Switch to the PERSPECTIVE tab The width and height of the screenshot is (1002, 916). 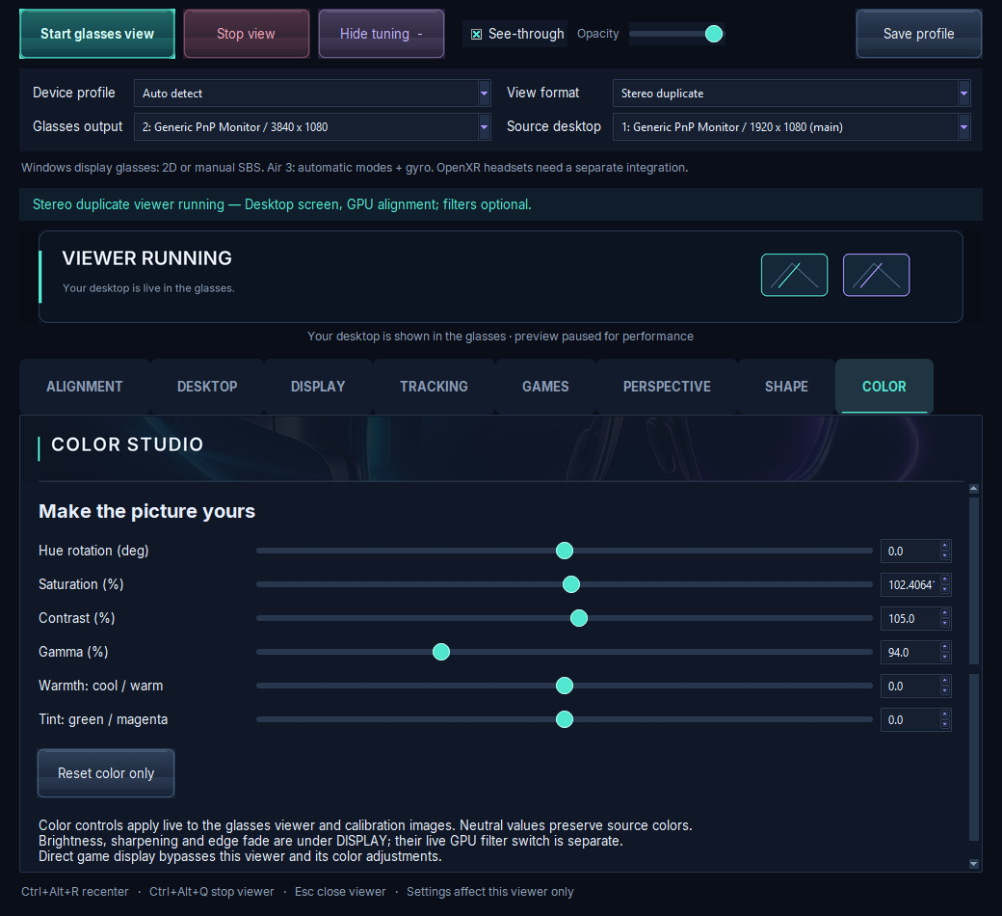pyautogui.click(x=667, y=387)
